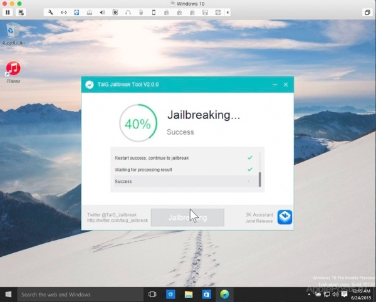The height and width of the screenshot is (302, 376).
Task: Close the TaiG Jailbreak Tool window
Action: (286, 85)
